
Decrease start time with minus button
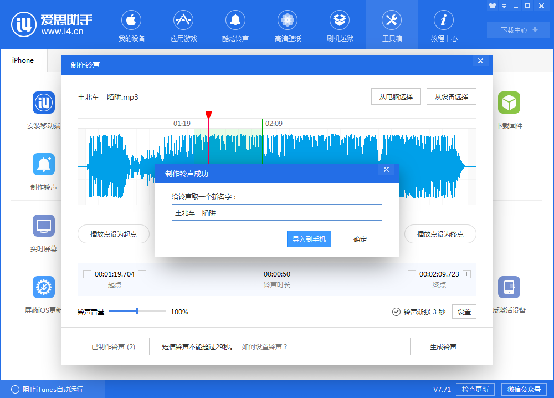click(87, 274)
